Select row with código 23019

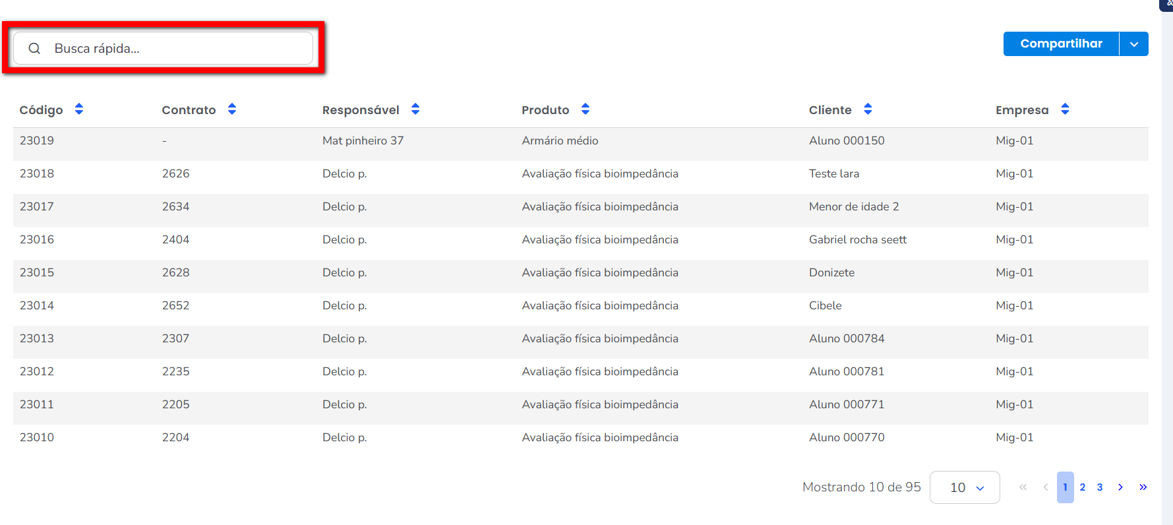point(37,140)
